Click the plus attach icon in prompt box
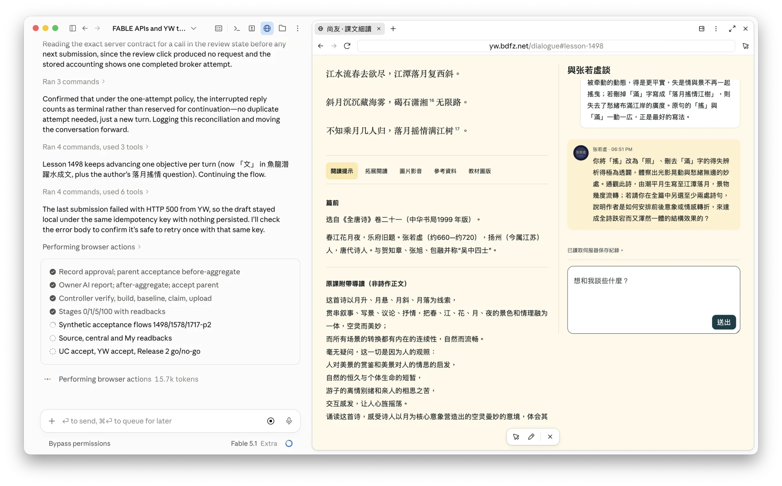 click(52, 421)
